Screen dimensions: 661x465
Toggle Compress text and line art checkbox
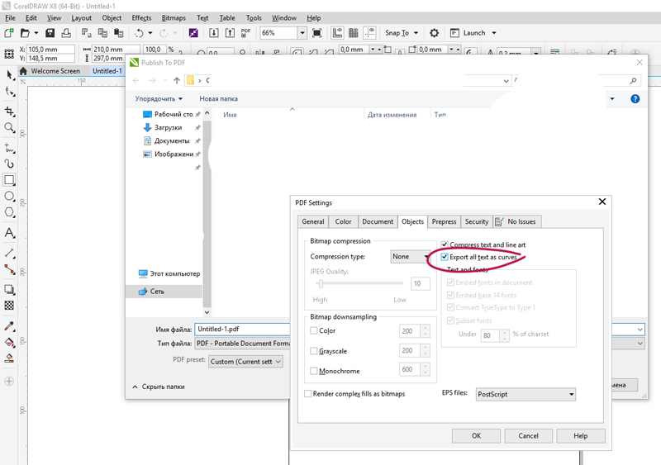coord(445,245)
